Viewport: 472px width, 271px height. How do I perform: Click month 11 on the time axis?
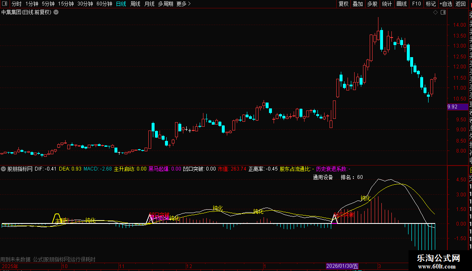click(121, 266)
